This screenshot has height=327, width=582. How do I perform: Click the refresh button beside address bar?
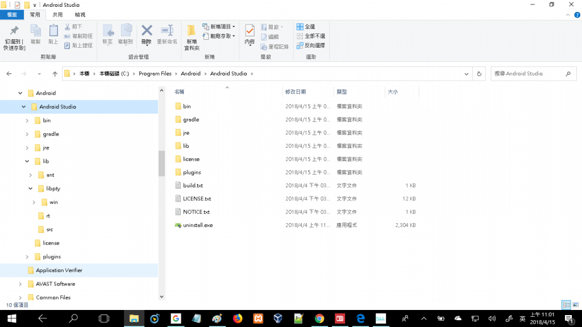pyautogui.click(x=479, y=74)
